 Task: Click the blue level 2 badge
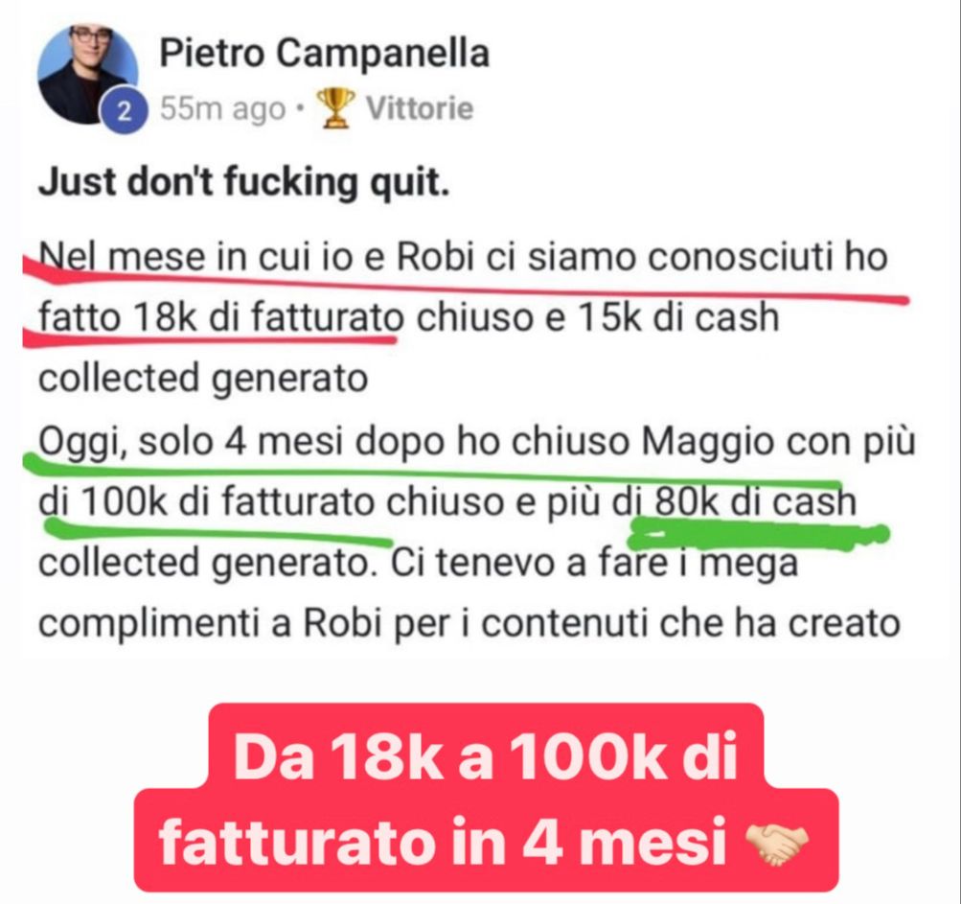125,111
